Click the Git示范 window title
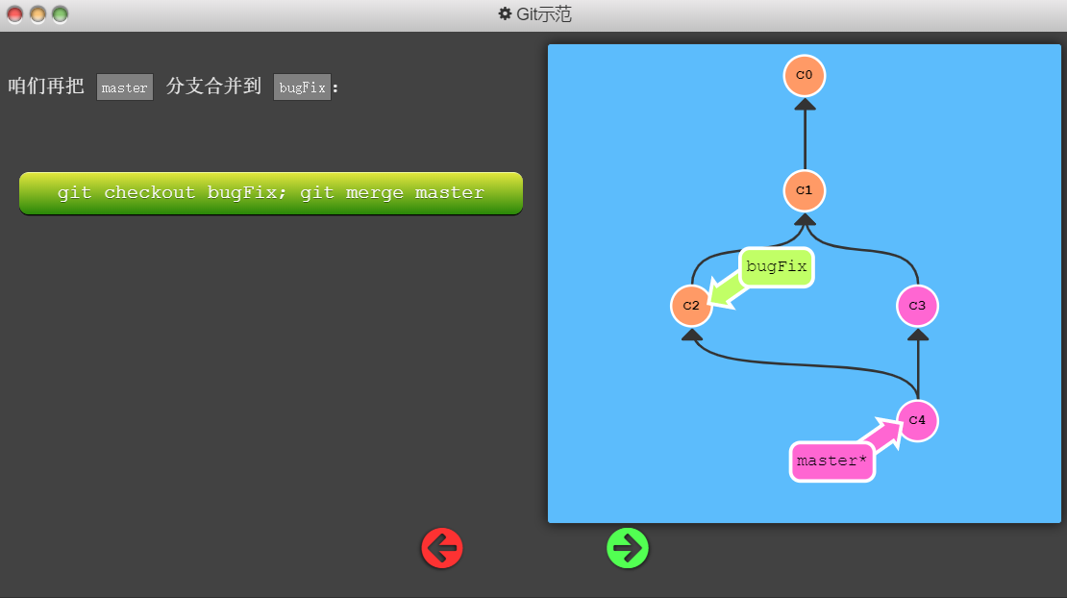Screen dimensions: 1067x598 click(544, 14)
